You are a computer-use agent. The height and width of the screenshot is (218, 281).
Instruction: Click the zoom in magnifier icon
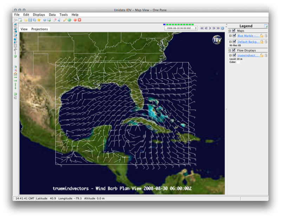[x=15, y=67]
